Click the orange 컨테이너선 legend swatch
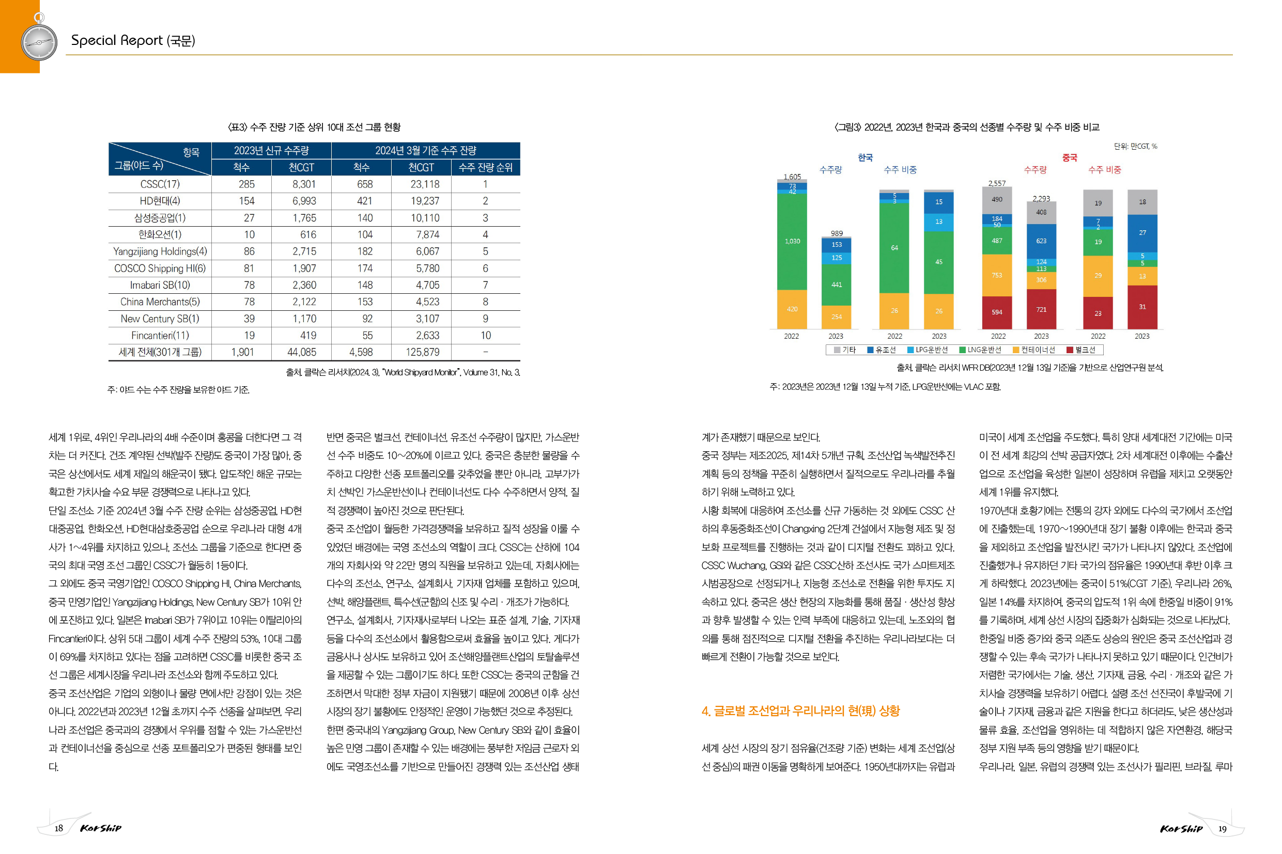Image resolution: width=1282 pixels, height=854 pixels. pyautogui.click(x=1016, y=350)
